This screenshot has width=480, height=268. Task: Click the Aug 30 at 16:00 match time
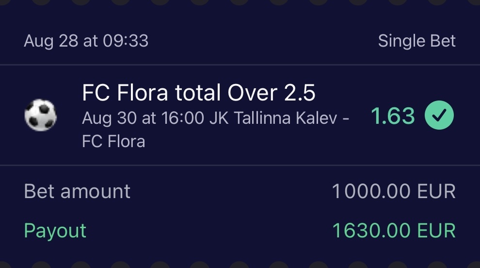click(143, 118)
